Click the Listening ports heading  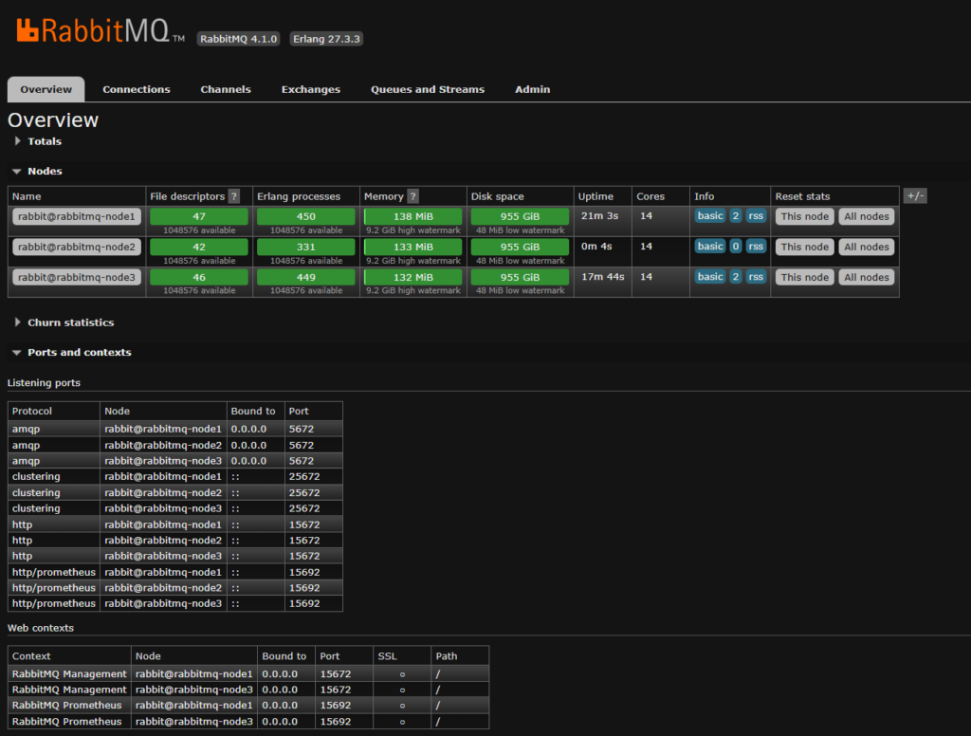pos(44,383)
